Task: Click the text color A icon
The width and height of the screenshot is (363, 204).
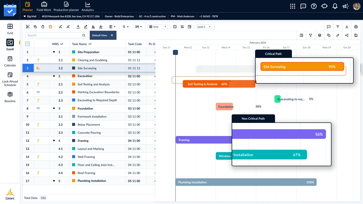Action: click(78, 27)
